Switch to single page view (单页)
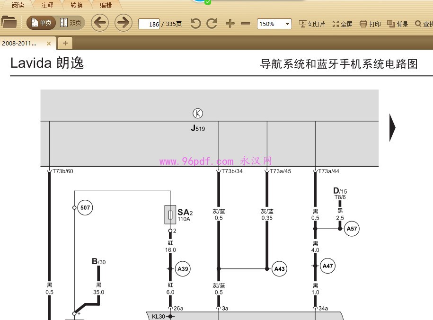Viewport: 433px width, 320px height. point(41,23)
